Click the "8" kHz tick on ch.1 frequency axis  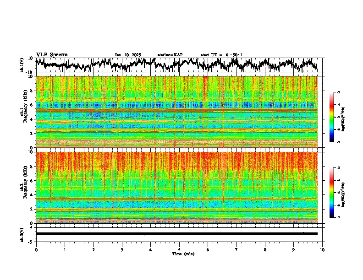pos(32,91)
